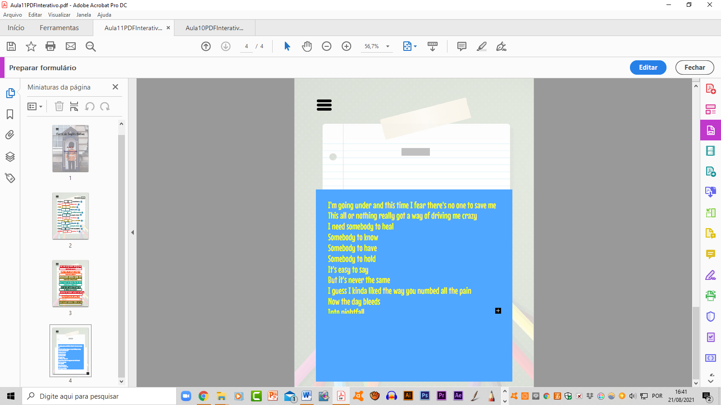Select page thumbnail 2 in the sidebar
This screenshot has height=405, width=721.
coord(70,216)
